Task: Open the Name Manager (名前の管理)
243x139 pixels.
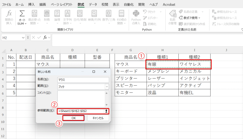Action: pyautogui.click(x=172, y=17)
